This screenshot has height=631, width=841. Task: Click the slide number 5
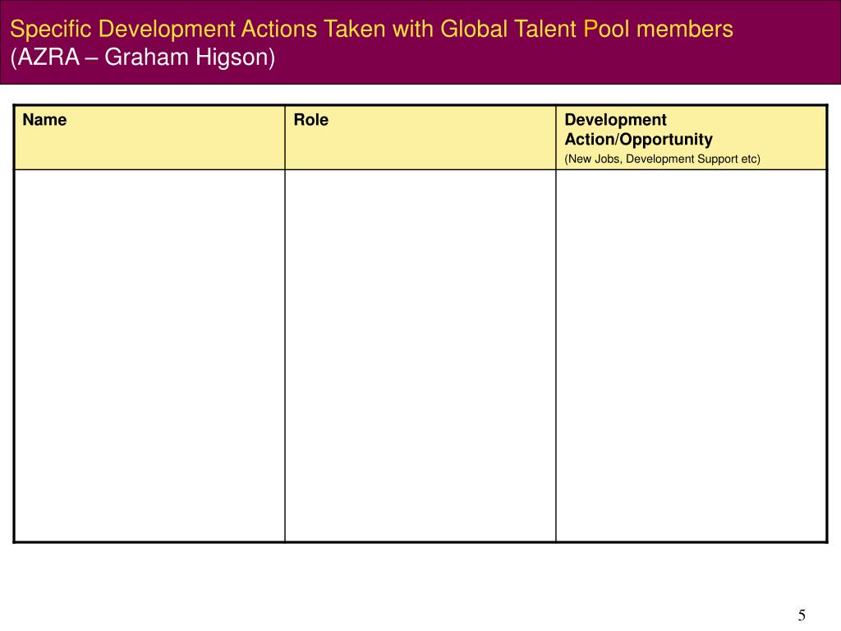802,615
